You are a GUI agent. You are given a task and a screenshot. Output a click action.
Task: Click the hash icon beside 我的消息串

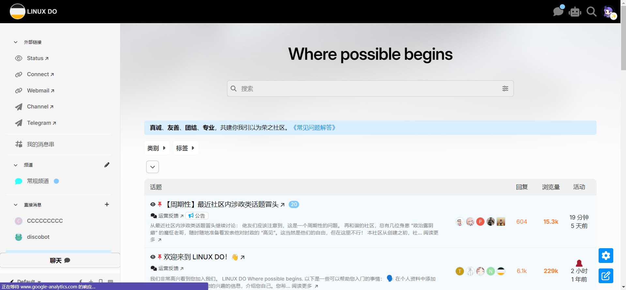tap(19, 144)
